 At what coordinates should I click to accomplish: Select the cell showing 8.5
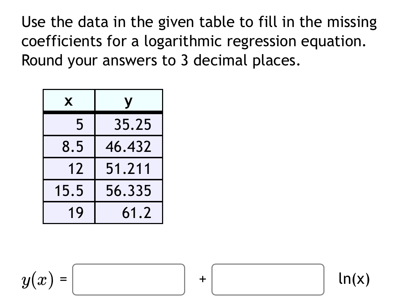pyautogui.click(x=68, y=147)
